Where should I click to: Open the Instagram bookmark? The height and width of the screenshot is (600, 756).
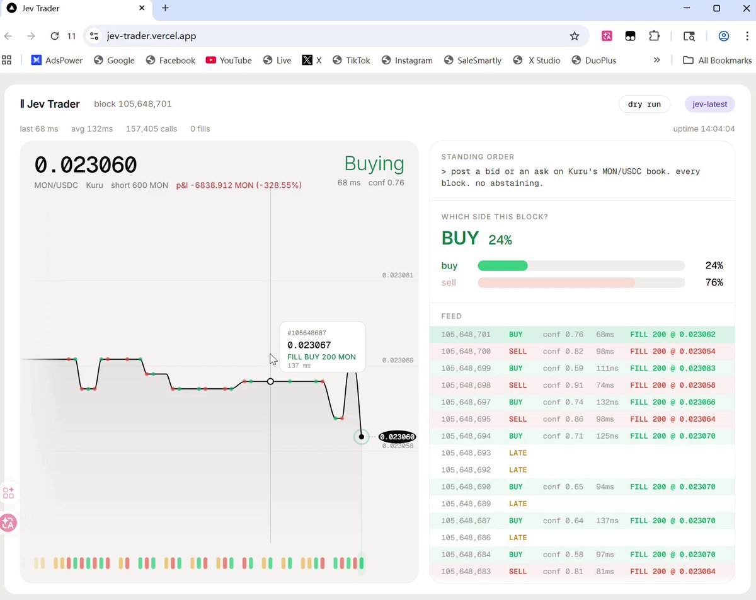[x=406, y=61]
